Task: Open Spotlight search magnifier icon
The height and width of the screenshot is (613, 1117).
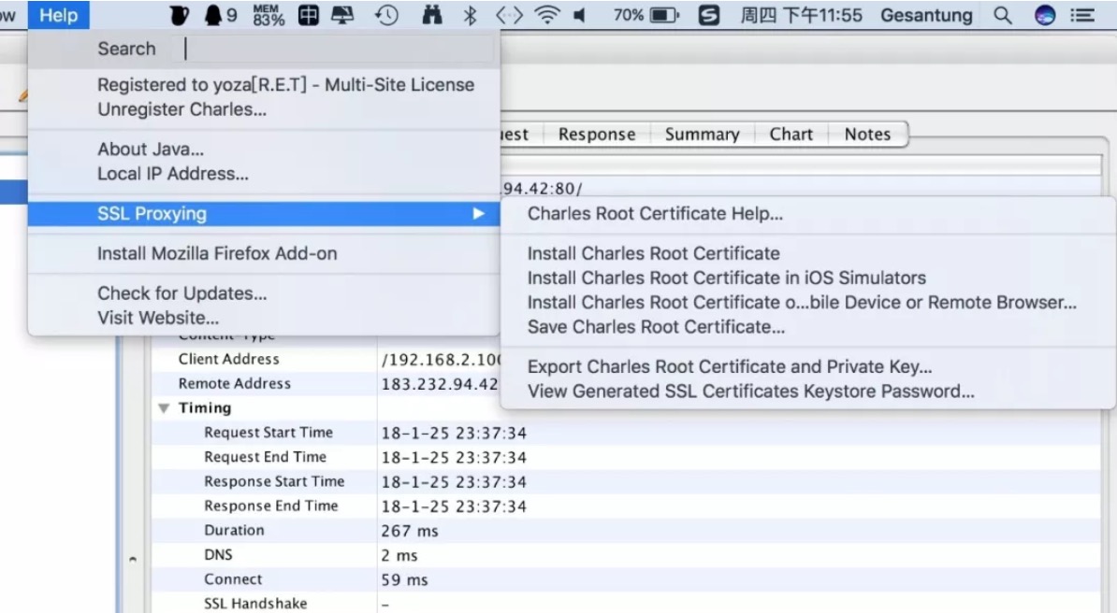Action: pos(1002,15)
